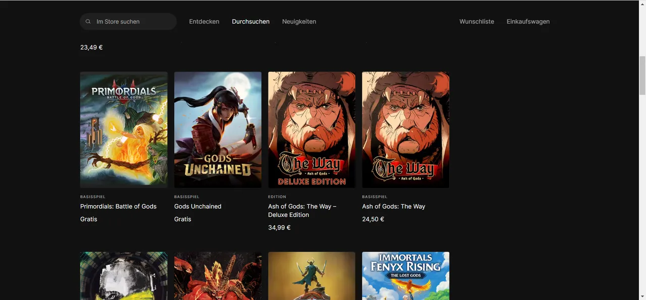
Task: Click the 'Gods Unchained' title text
Action: [198, 206]
